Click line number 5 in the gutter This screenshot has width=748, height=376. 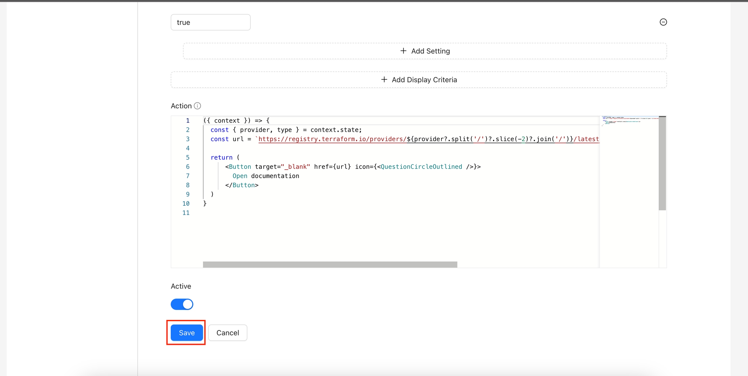click(188, 158)
